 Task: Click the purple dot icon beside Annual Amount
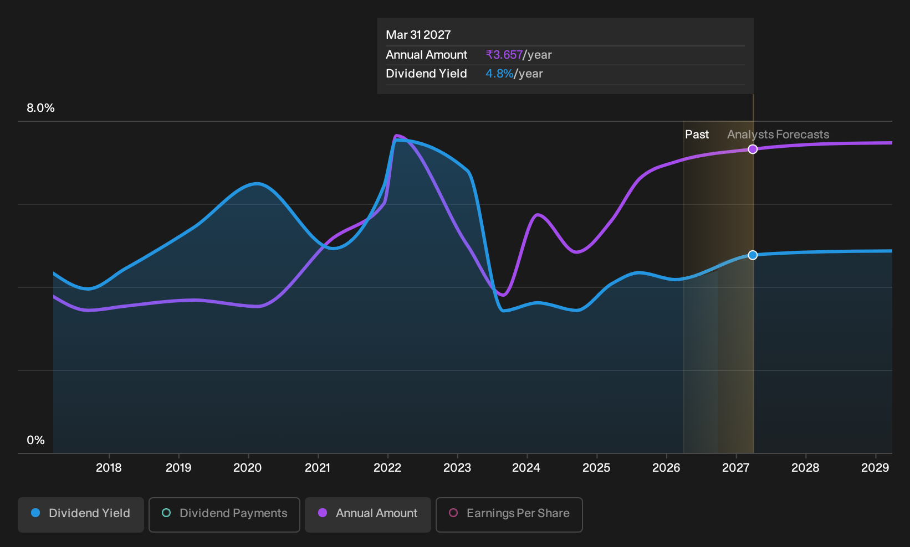point(323,513)
